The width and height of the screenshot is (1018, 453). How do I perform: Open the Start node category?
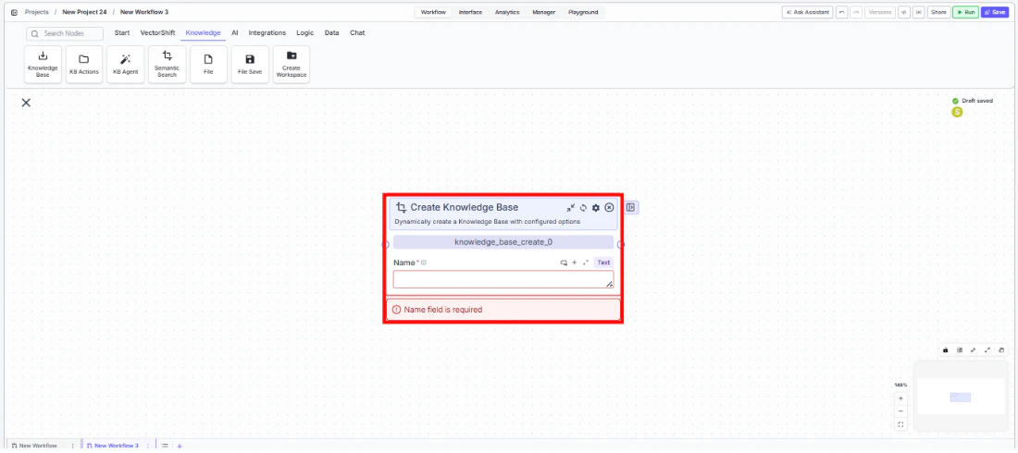point(122,32)
